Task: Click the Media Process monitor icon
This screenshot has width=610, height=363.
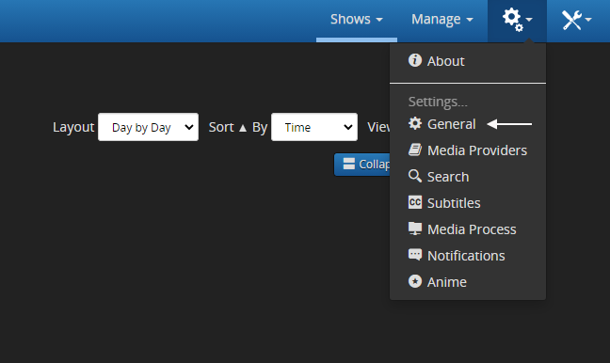Action: coord(415,229)
